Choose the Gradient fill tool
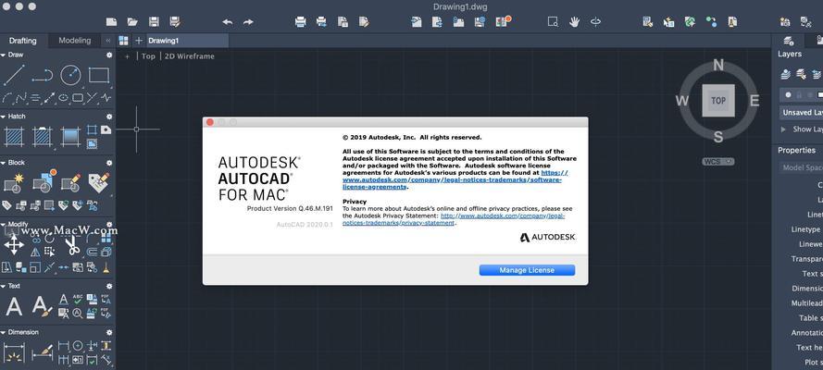This screenshot has height=370, width=823. [70, 137]
